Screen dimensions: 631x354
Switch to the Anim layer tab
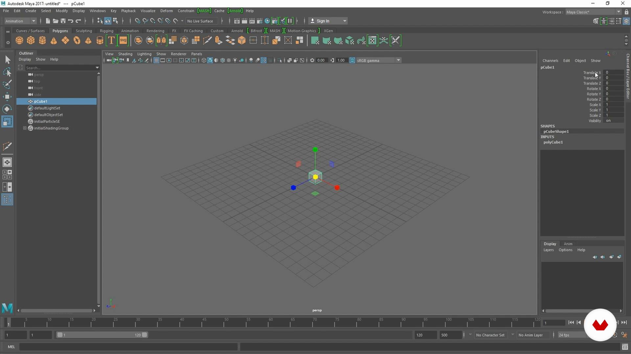[x=568, y=244]
